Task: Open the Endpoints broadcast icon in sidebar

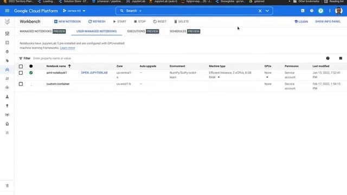Action: click(x=7, y=115)
